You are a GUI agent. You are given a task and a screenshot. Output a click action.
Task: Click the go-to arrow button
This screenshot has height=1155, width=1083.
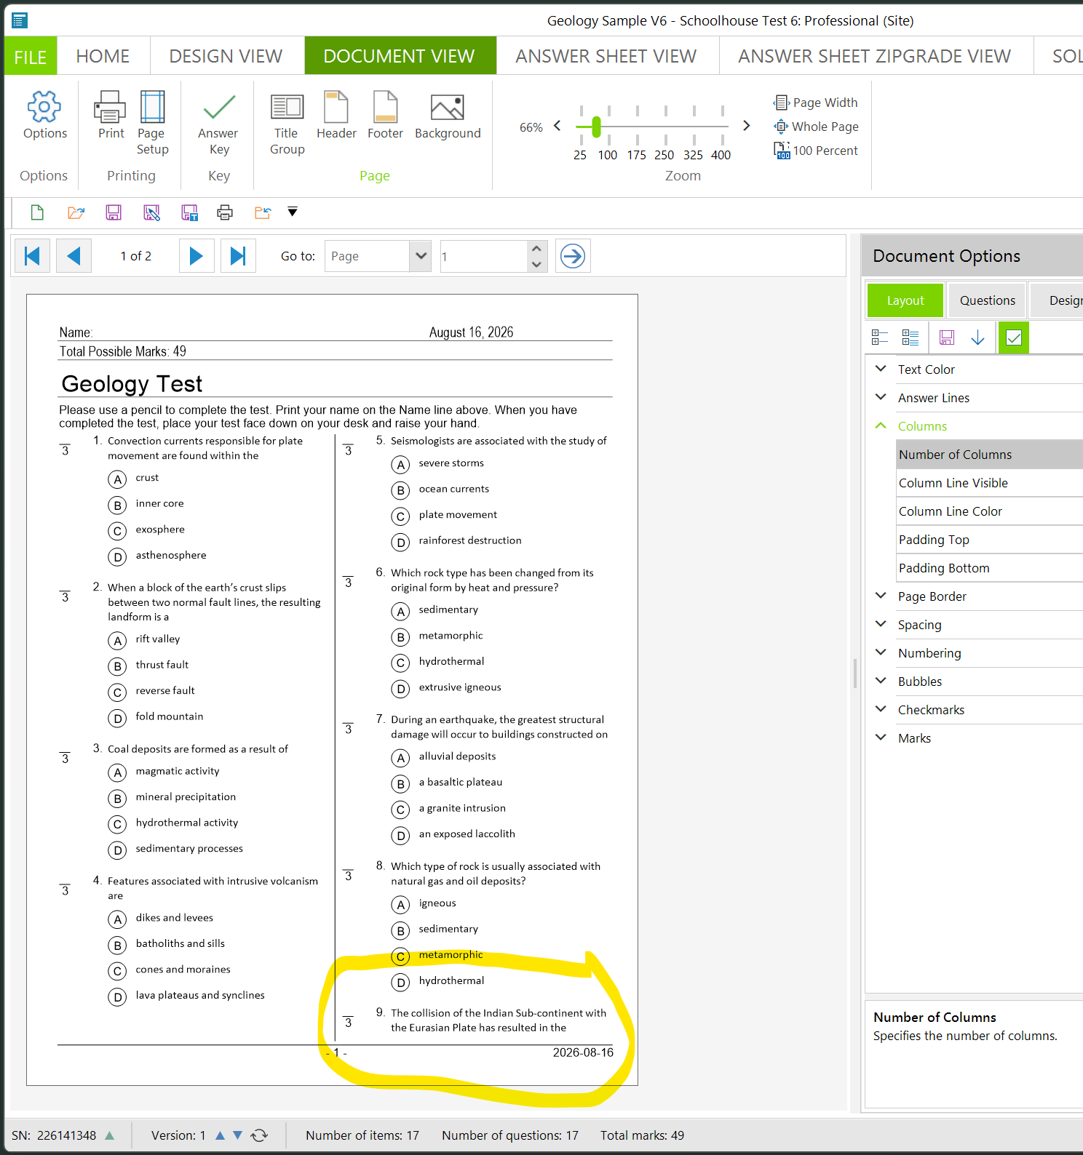[x=573, y=256]
